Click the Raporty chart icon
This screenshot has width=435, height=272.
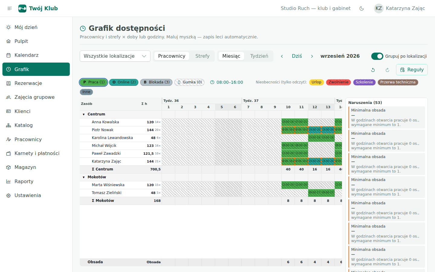[x=8, y=181]
